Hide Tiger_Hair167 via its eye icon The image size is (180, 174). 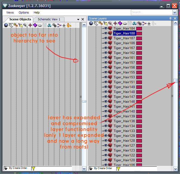(x=106, y=48)
